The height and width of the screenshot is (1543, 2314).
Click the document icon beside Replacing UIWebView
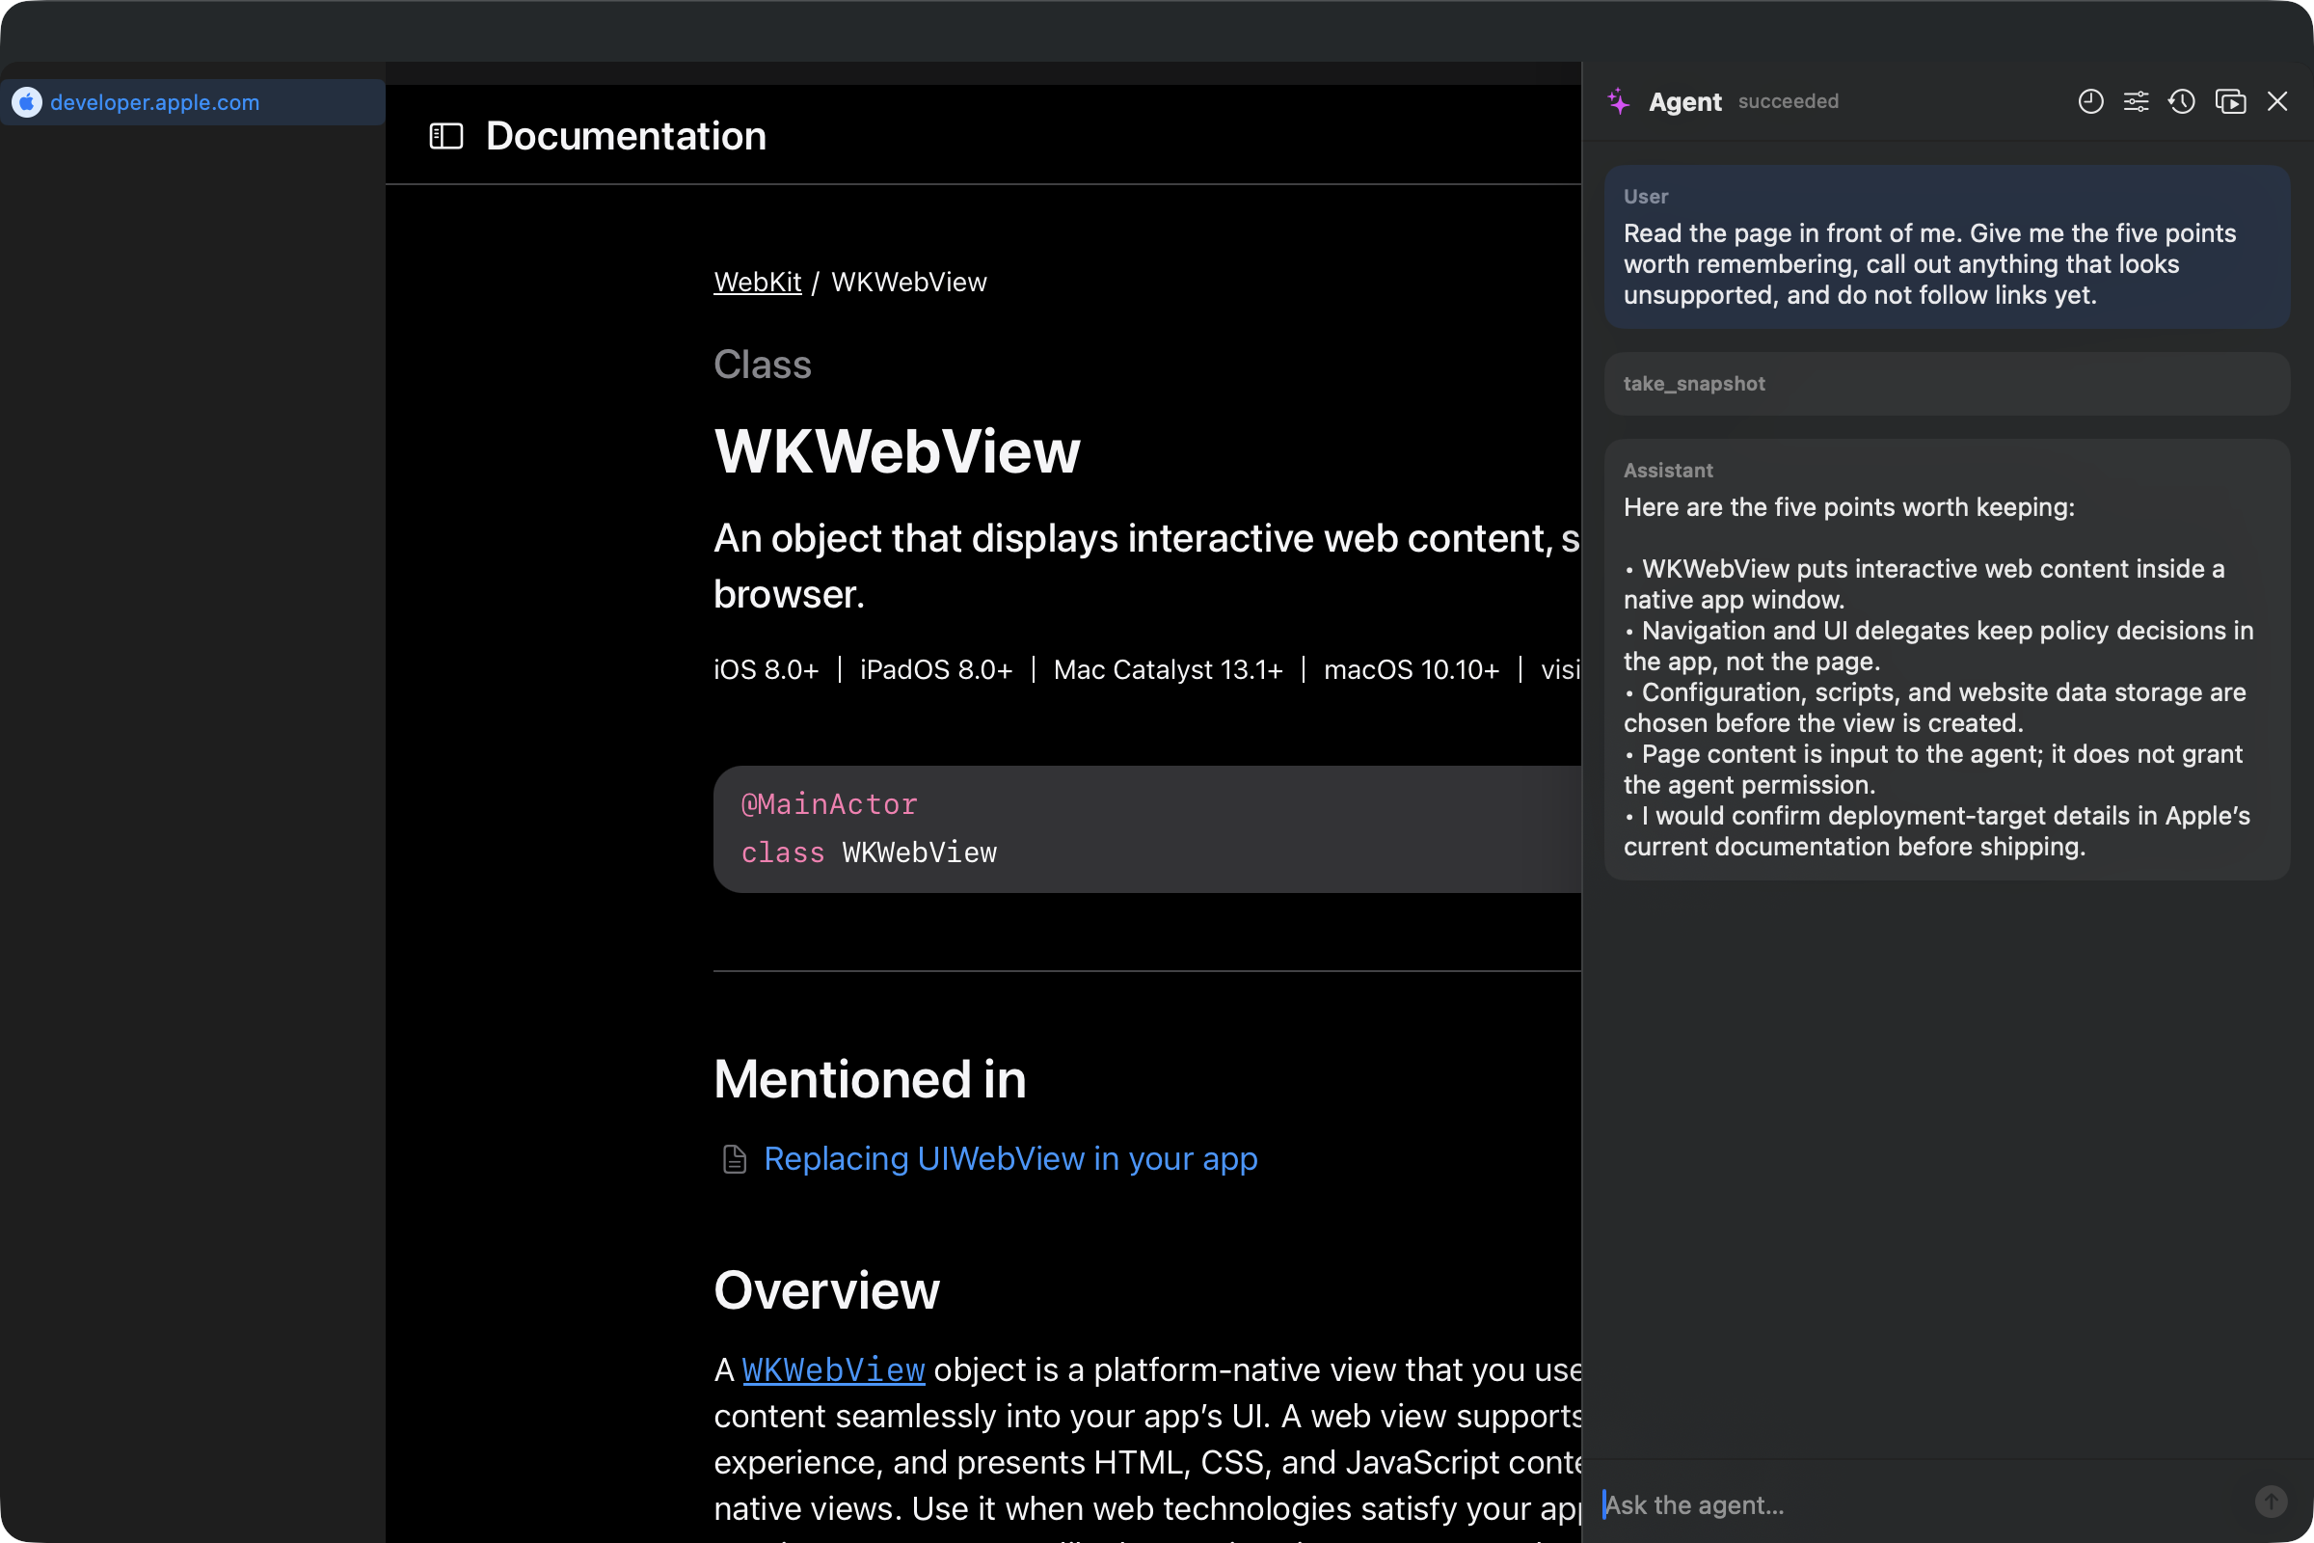tap(735, 1160)
